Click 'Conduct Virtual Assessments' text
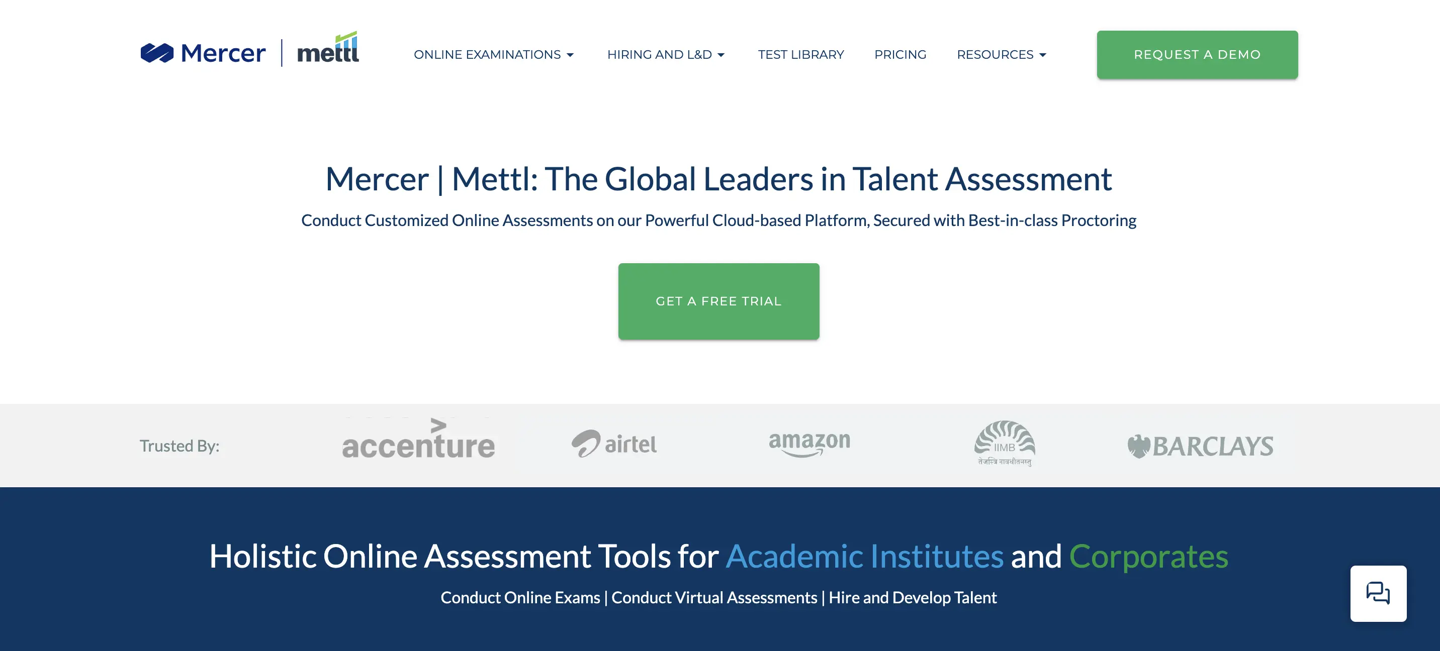 click(x=714, y=598)
